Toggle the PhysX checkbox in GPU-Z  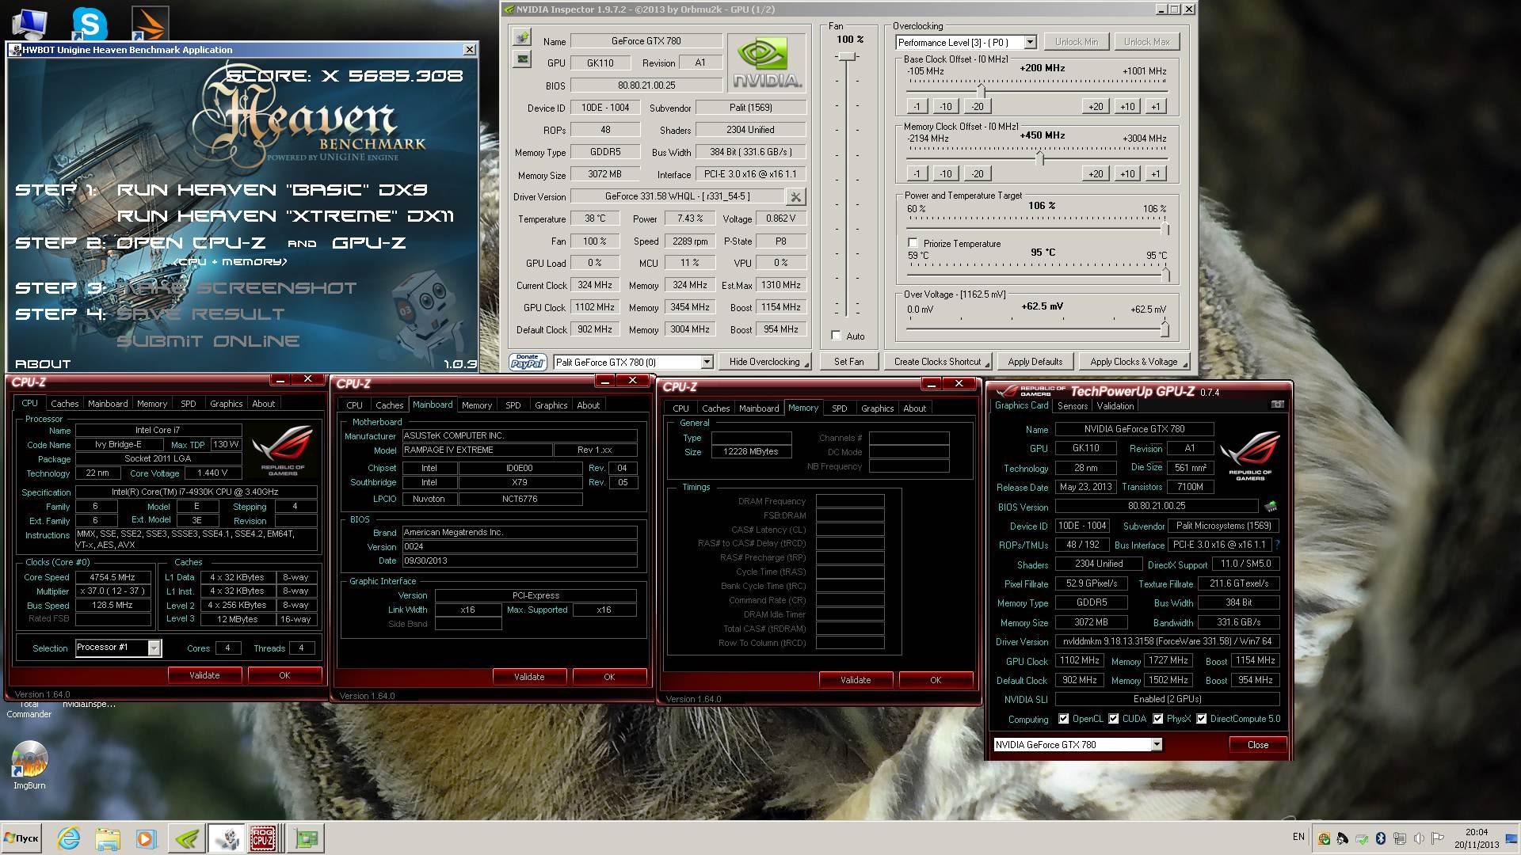pos(1158,719)
